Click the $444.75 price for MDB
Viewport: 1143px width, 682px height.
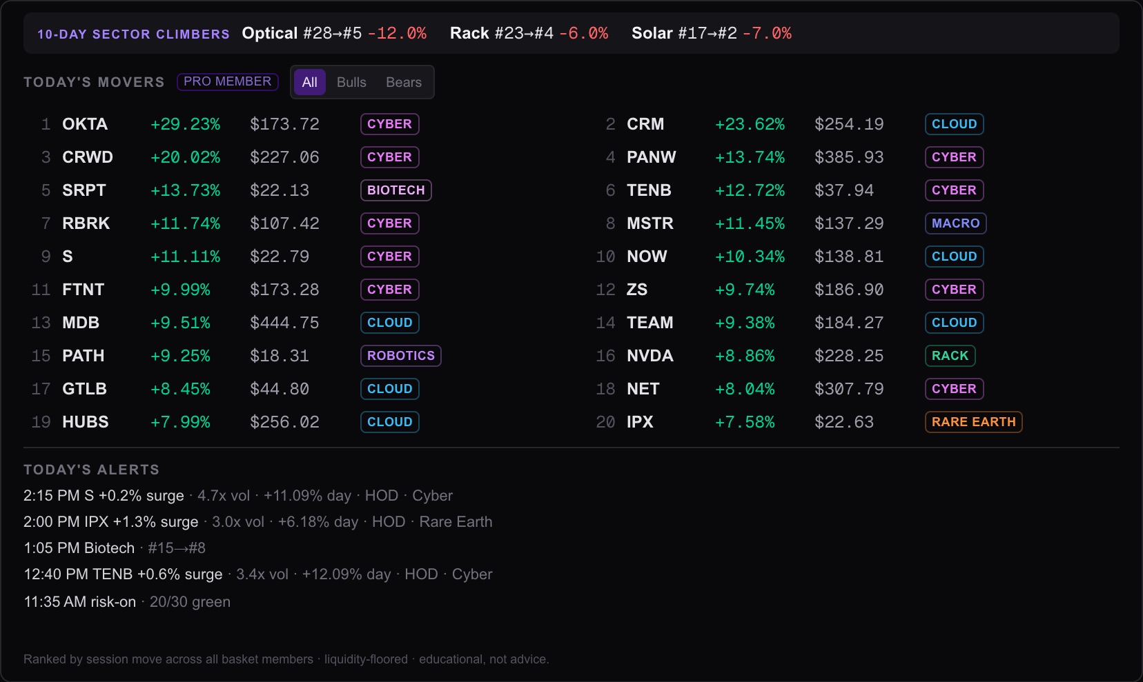pos(284,323)
